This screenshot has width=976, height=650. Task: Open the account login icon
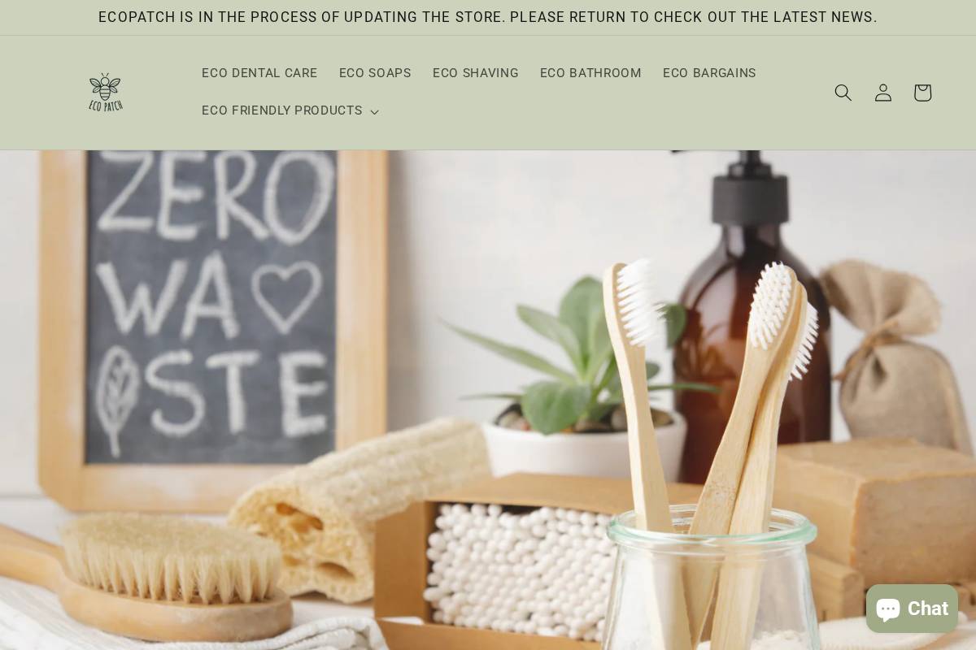(x=882, y=93)
